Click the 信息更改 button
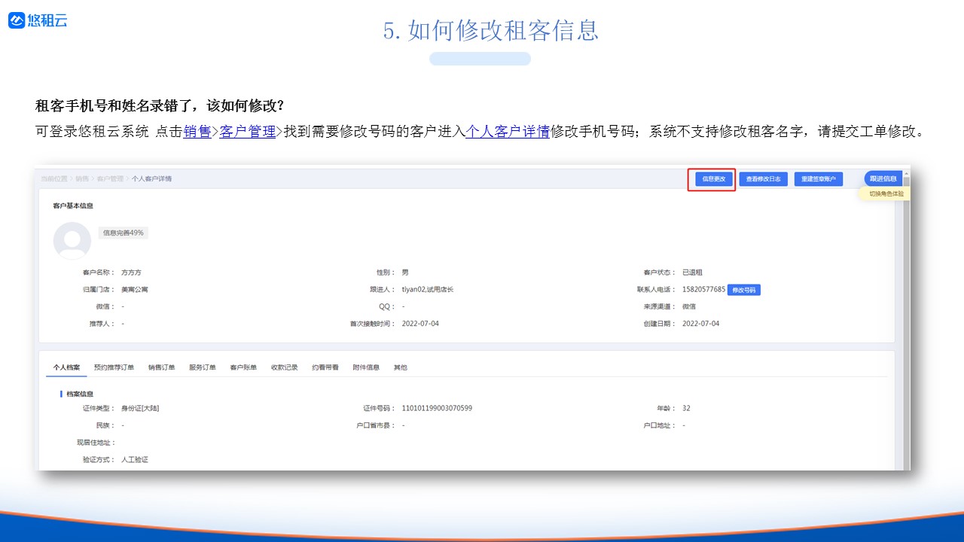The width and height of the screenshot is (964, 542). pyautogui.click(x=713, y=179)
